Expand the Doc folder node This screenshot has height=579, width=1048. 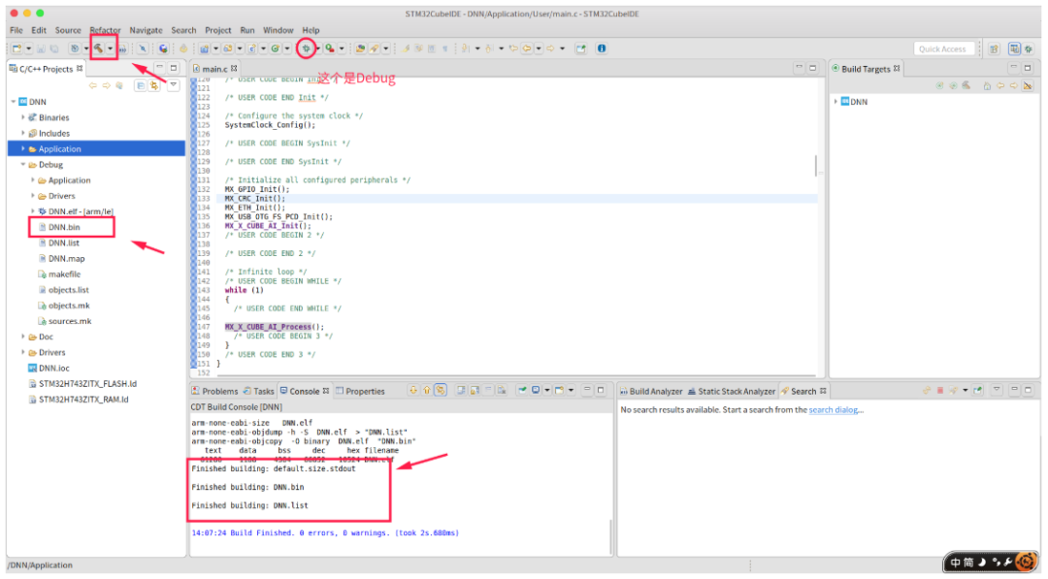pos(23,337)
